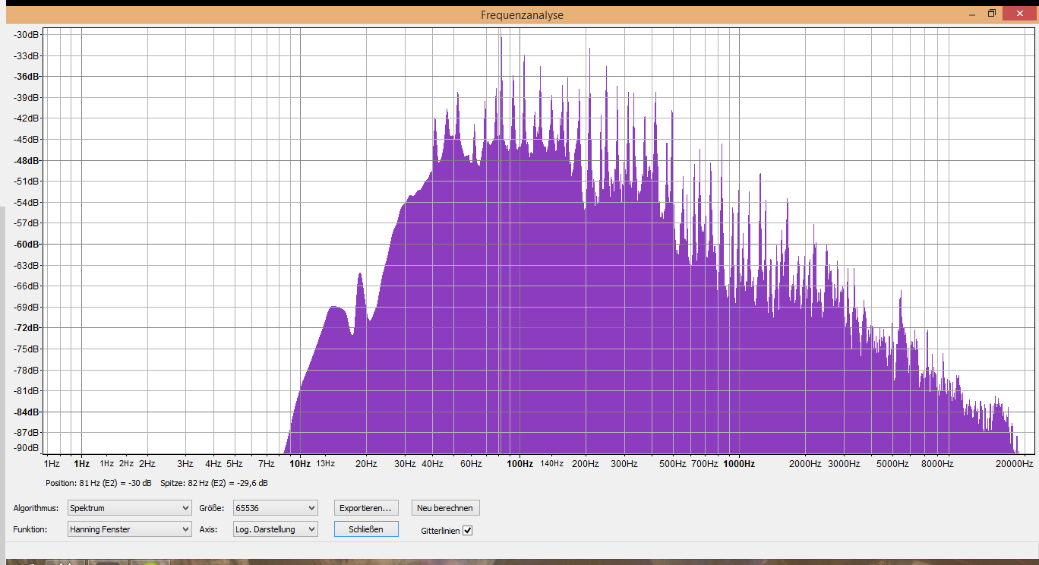The width and height of the screenshot is (1039, 565).
Task: Click the 7Hz frequency axis label
Action: [266, 463]
